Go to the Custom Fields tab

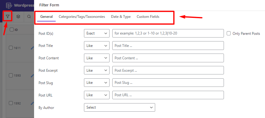point(148,17)
